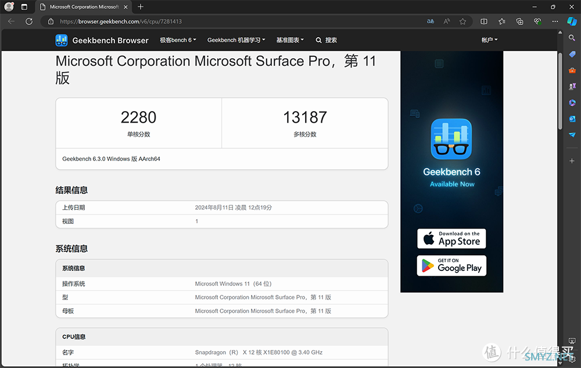The width and height of the screenshot is (581, 368).
Task: Click the single-core score 2280
Action: [139, 117]
